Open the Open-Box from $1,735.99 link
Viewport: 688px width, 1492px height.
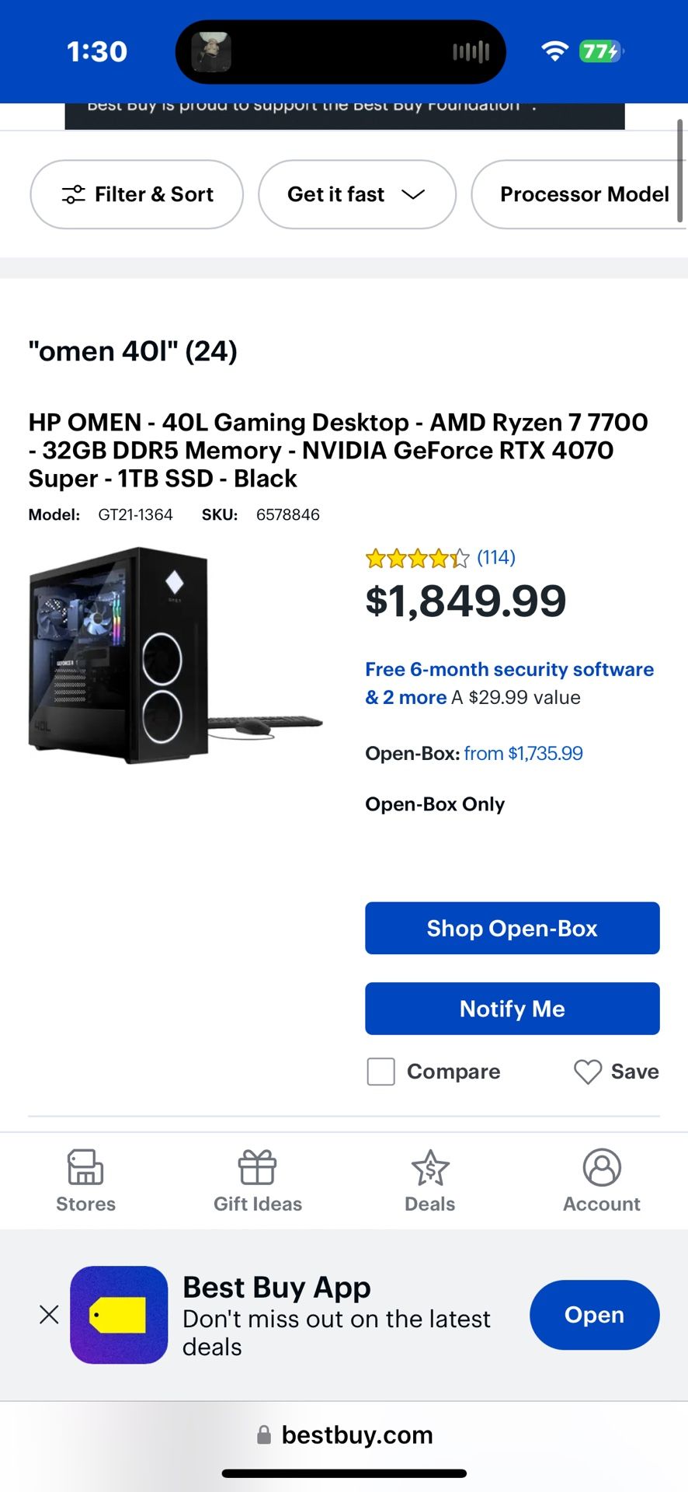tap(523, 753)
